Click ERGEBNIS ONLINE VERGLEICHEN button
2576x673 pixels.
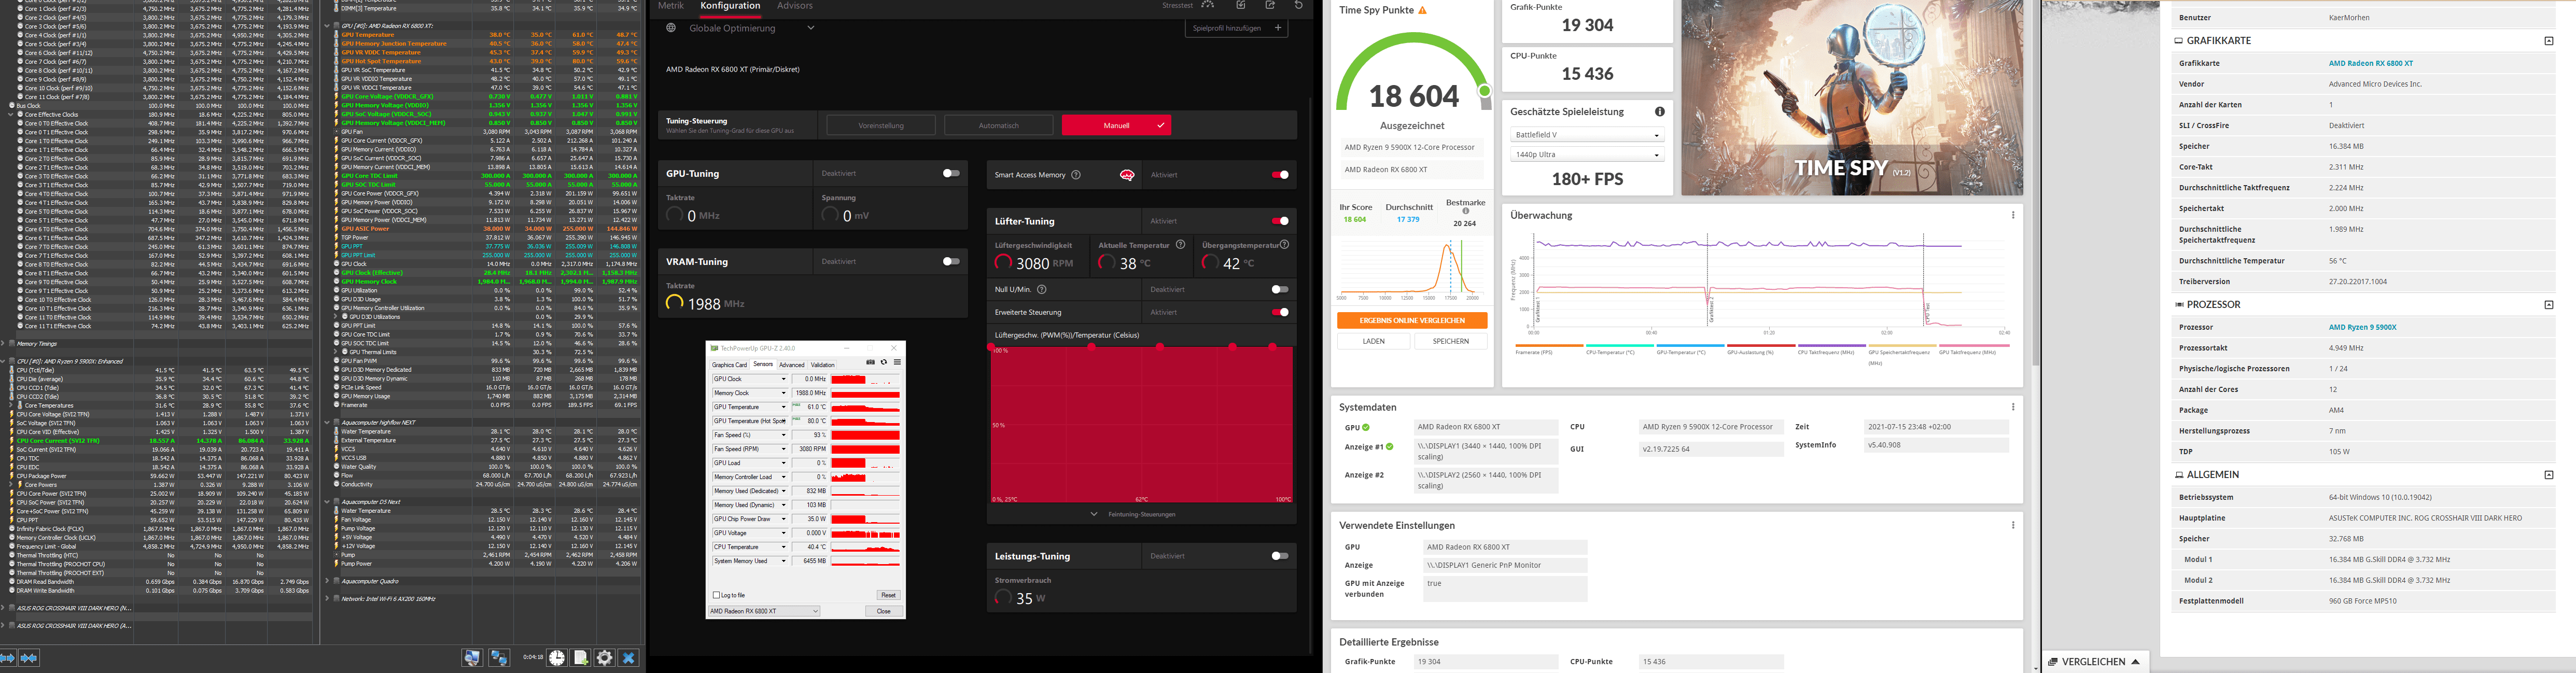click(x=1412, y=320)
